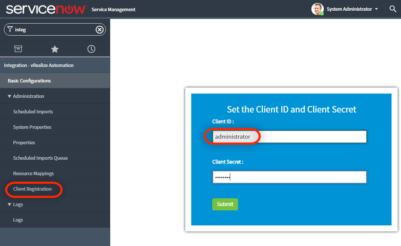The height and width of the screenshot is (246, 401).
Task: Select Basic Configurations module
Action: tap(29, 81)
